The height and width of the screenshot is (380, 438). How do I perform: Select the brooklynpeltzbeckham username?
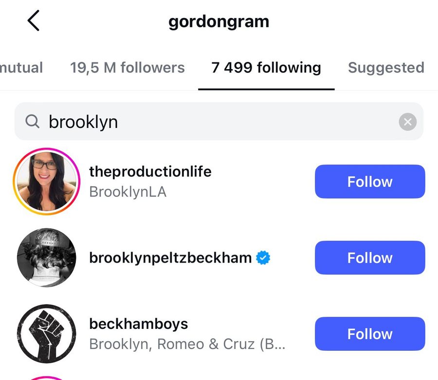pos(168,258)
